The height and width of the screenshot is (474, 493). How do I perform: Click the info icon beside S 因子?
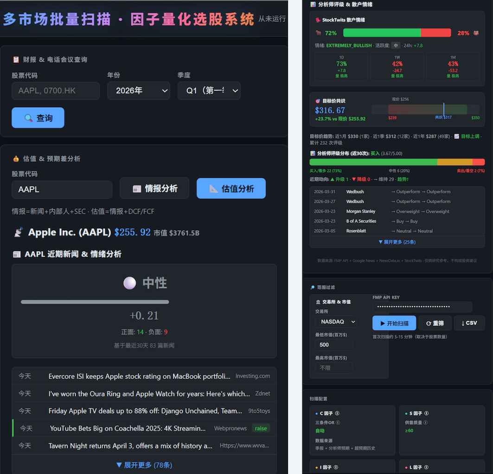(426, 413)
